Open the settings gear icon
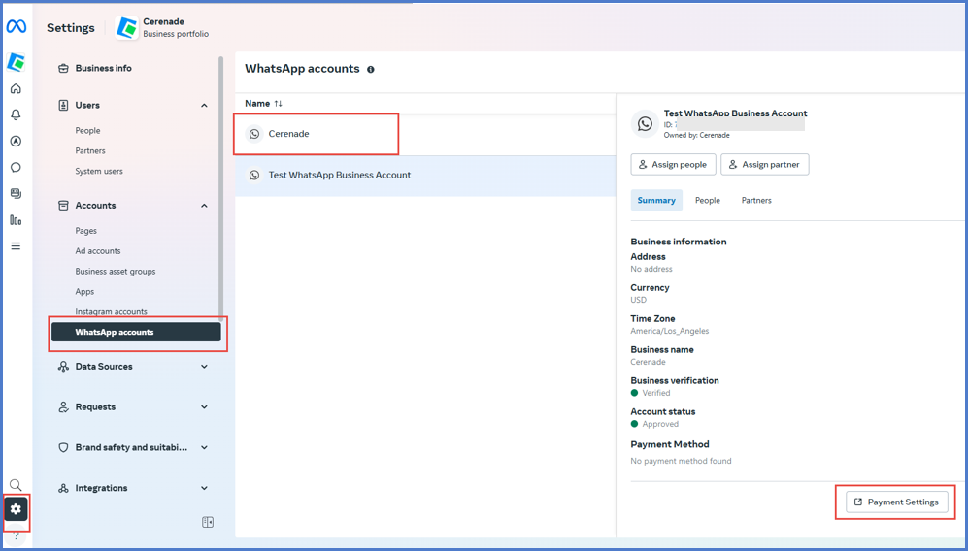The width and height of the screenshot is (968, 551). coord(16,509)
